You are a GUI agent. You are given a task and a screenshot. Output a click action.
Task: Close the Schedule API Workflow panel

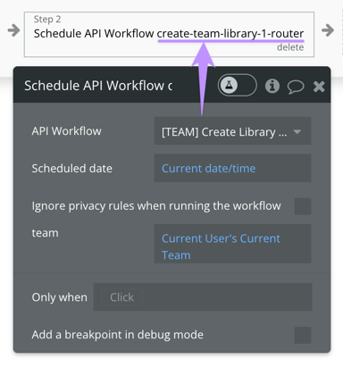[319, 87]
